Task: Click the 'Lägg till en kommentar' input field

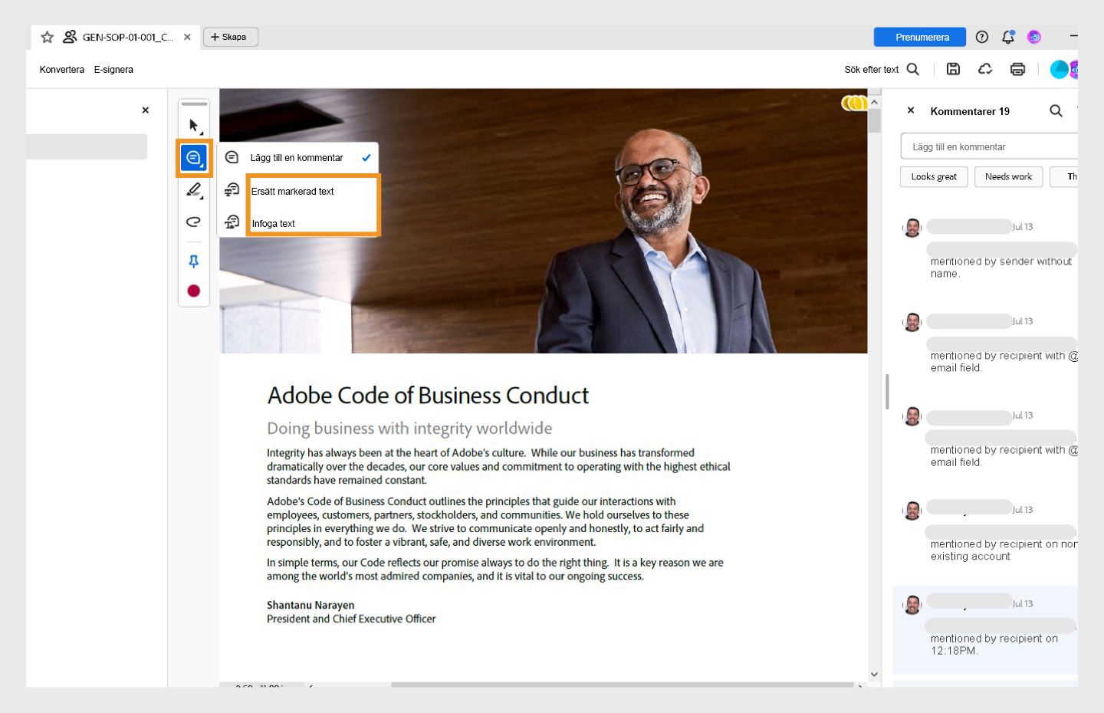Action: pos(989,146)
